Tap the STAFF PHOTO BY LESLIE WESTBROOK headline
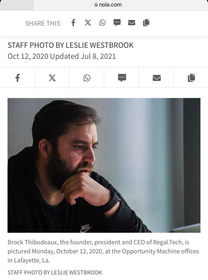 pos(71,45)
